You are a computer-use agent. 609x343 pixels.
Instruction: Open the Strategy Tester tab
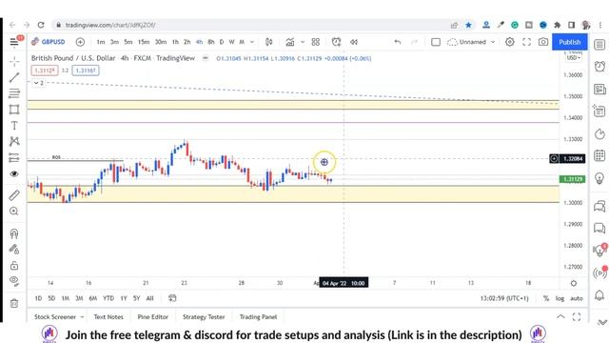(204, 317)
